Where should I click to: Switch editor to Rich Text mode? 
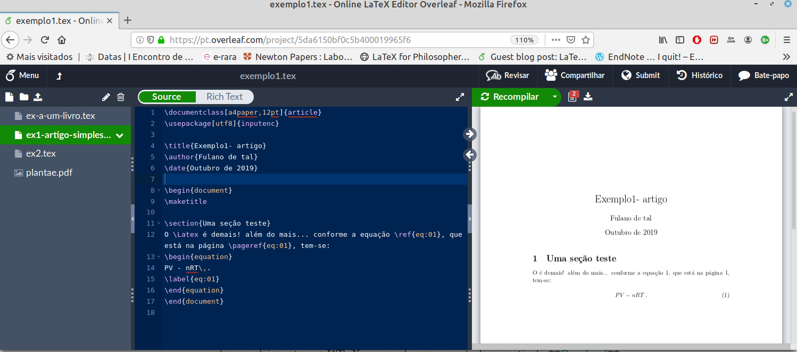[x=225, y=97]
